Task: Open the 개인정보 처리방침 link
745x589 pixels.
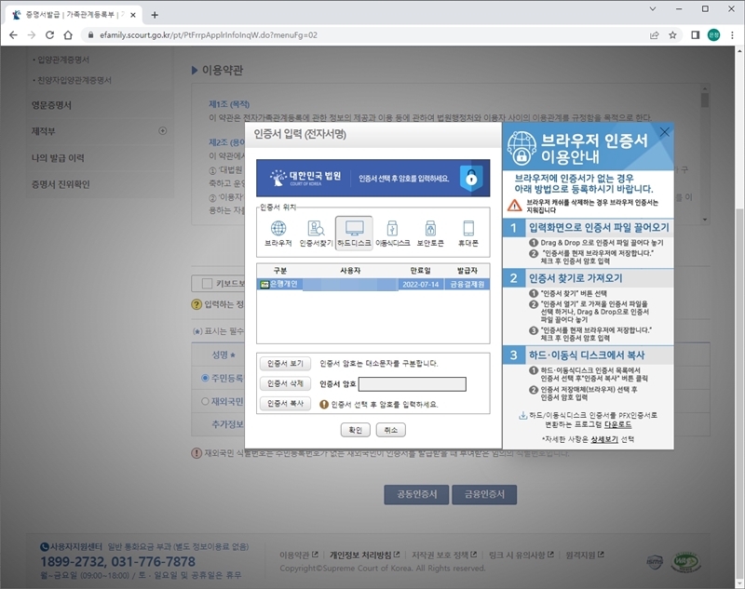Action: pyautogui.click(x=365, y=555)
